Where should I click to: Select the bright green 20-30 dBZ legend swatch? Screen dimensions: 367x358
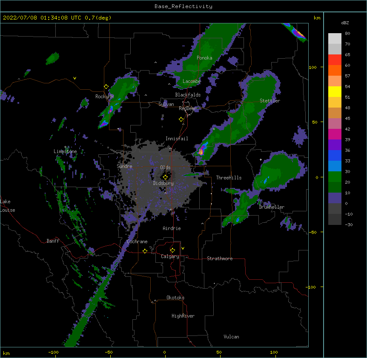coord(335,177)
